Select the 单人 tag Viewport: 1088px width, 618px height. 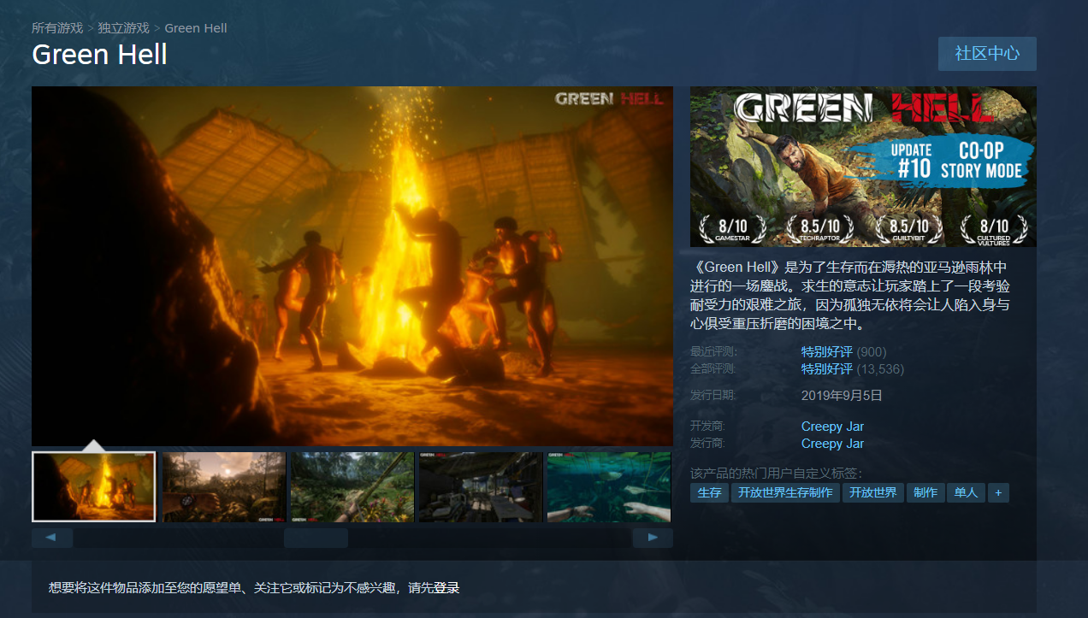966,493
